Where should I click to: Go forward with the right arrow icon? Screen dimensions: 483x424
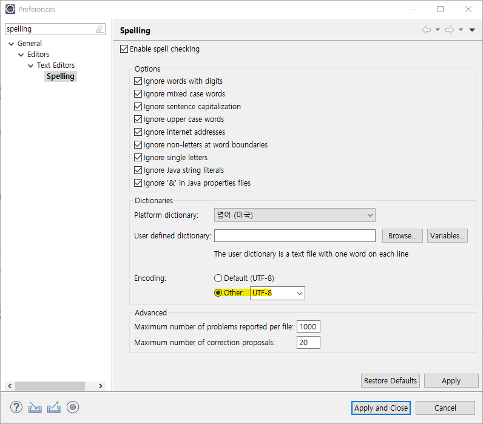450,30
